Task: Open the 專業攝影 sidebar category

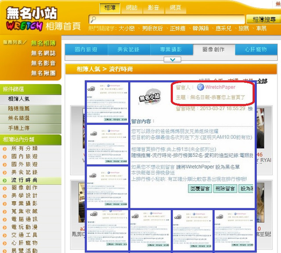Action: click(25, 204)
